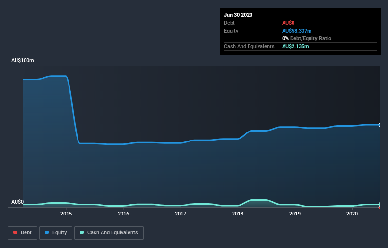This screenshot has width=388, height=248.
Task: Select the Equity end-point marker for Jun 2020
Action: 380,125
